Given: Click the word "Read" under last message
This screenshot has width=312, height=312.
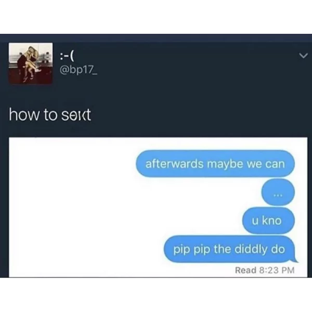Looking at the screenshot, I should point(245,270).
